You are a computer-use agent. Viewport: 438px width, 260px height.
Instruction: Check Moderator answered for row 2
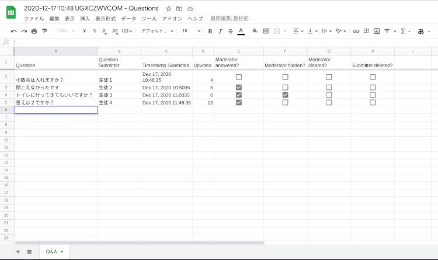(x=238, y=77)
